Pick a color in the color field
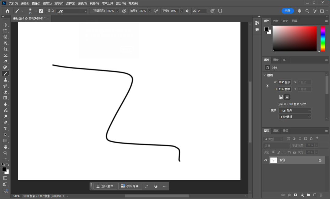The width and height of the screenshot is (330, 199). (295, 39)
